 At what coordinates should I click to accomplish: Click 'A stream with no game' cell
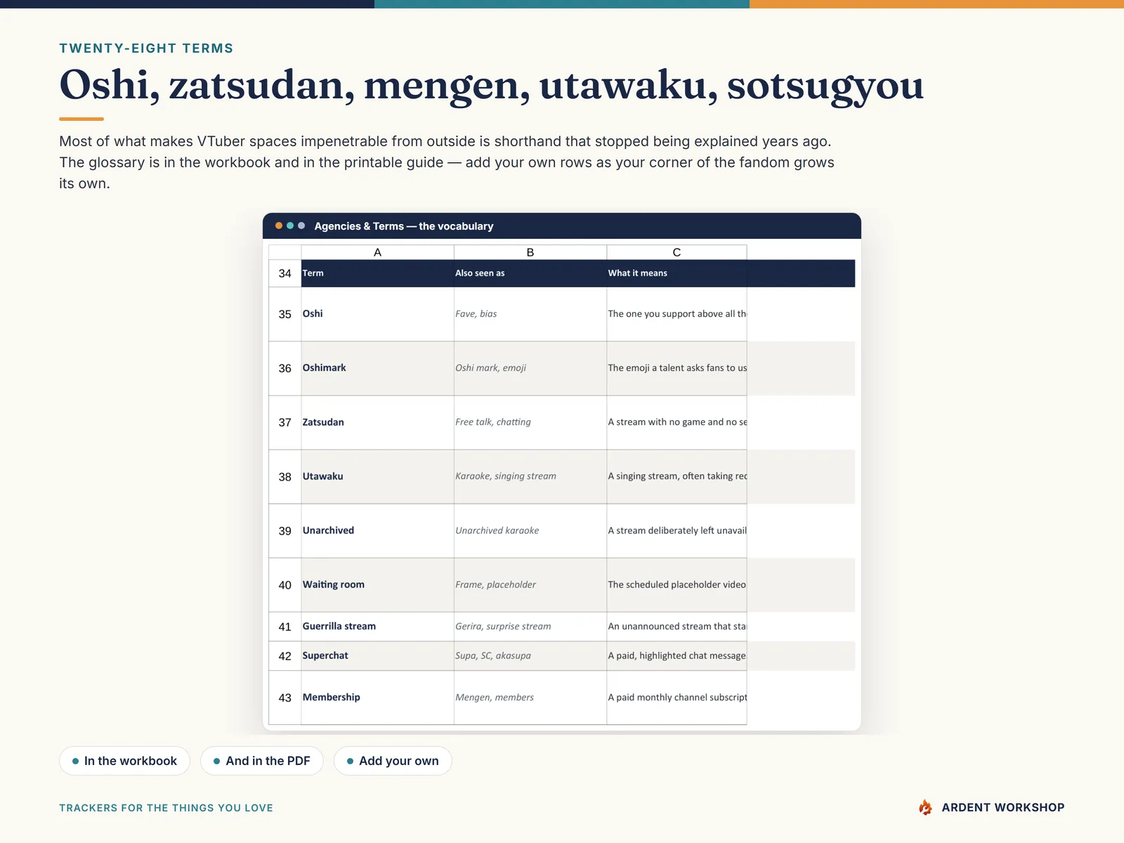pos(677,422)
